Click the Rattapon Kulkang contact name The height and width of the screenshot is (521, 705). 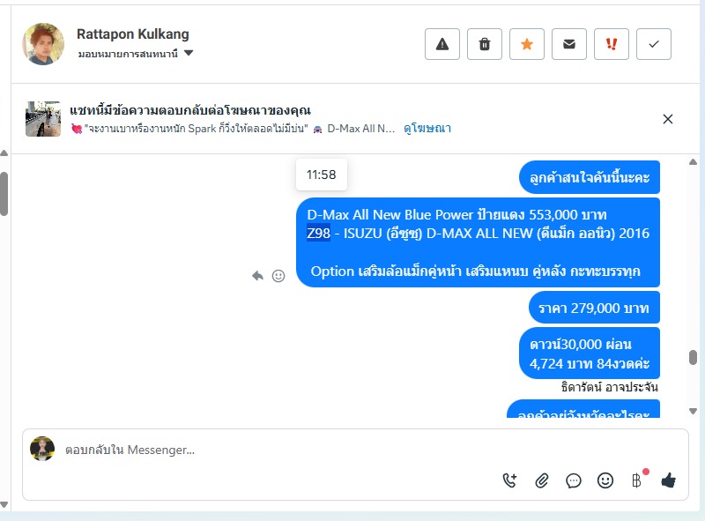pos(133,34)
